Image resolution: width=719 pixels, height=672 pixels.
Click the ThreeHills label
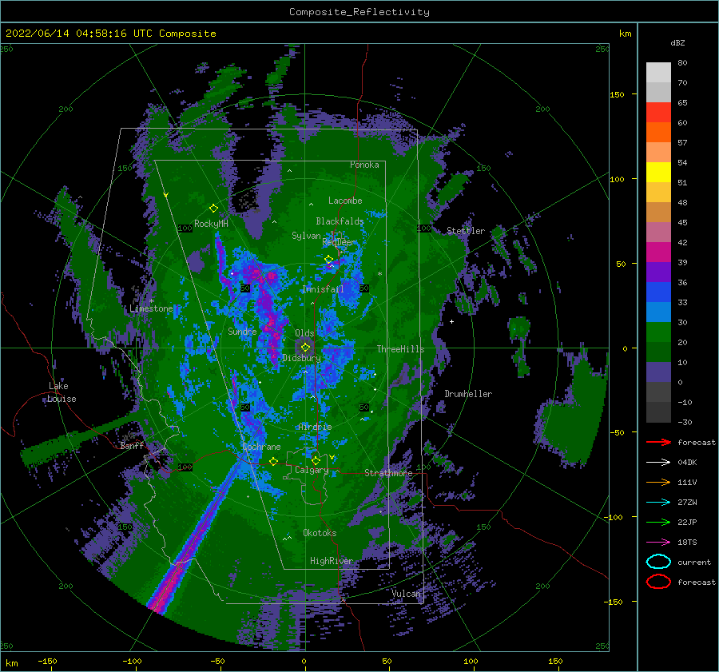pos(400,349)
